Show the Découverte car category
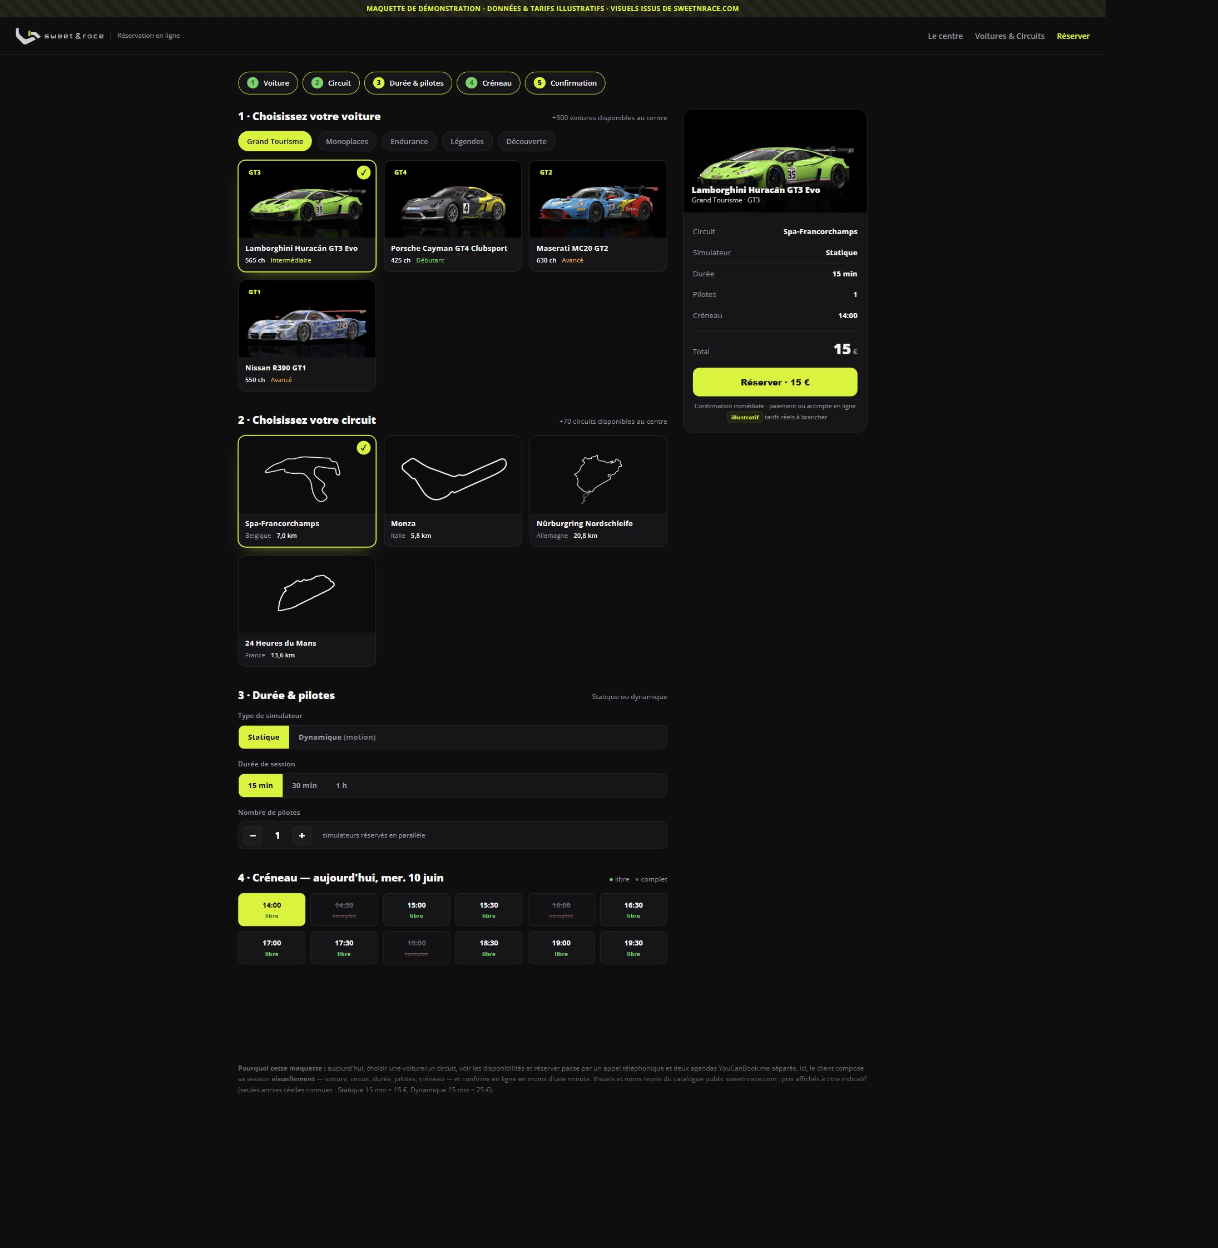Image resolution: width=1218 pixels, height=1248 pixels. (527, 141)
